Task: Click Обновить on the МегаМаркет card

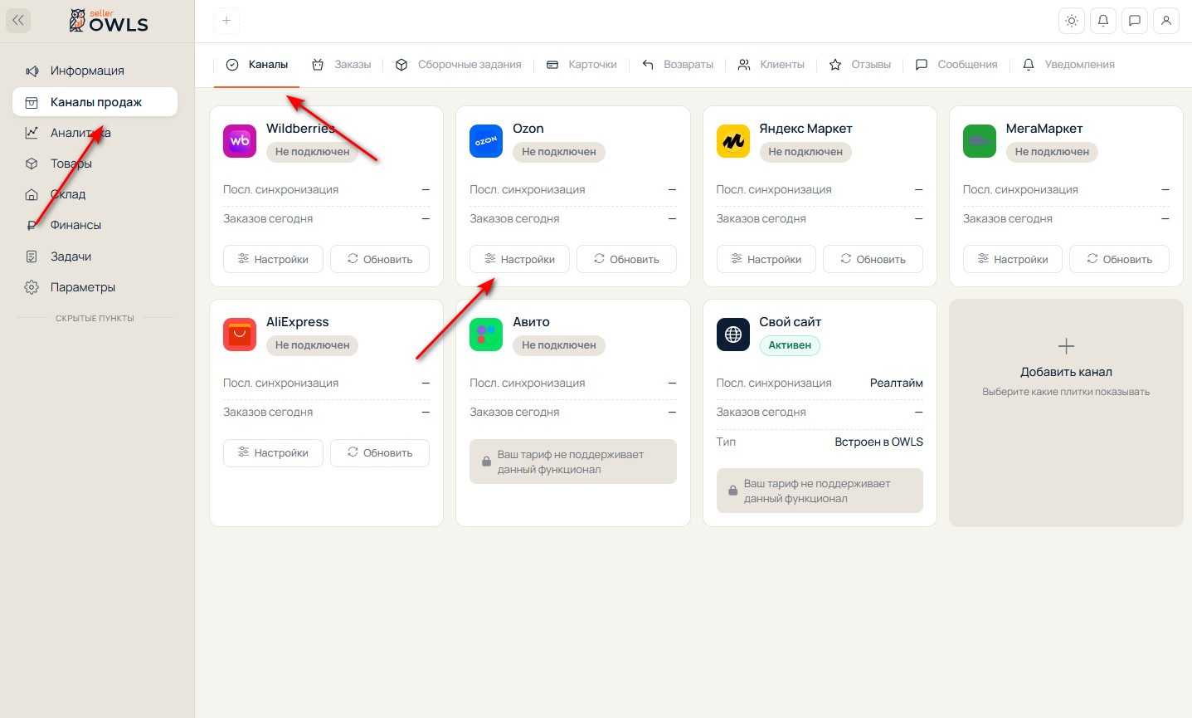Action: pyautogui.click(x=1119, y=259)
